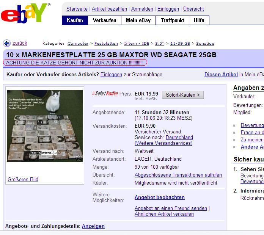Open the Intern - IDE breadcrumb
The image size is (264, 235).
137,44
